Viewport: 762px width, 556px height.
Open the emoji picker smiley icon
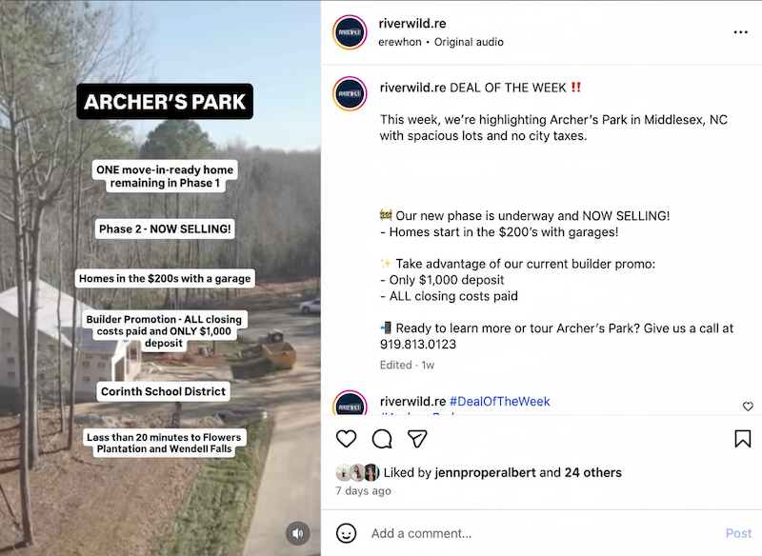click(346, 533)
